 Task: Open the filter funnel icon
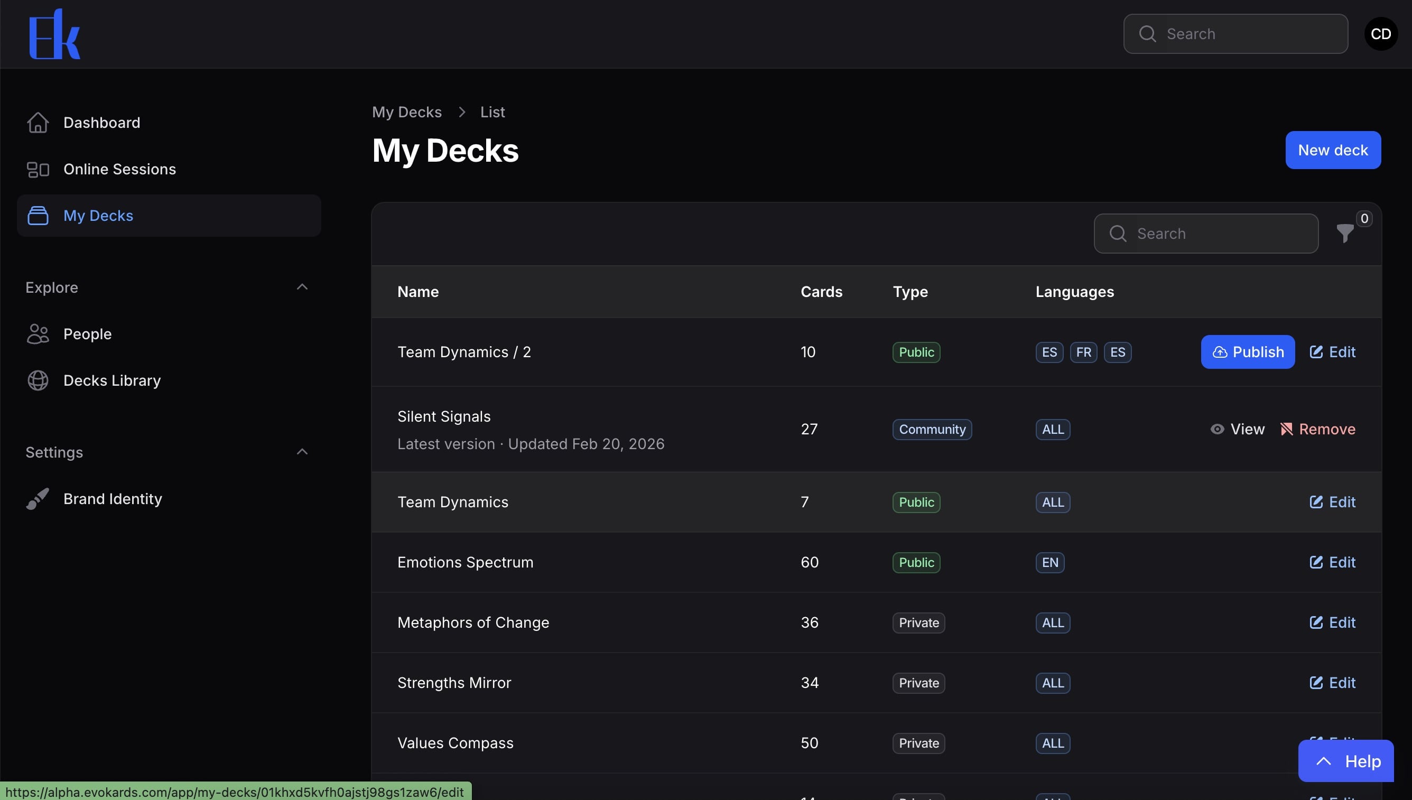(x=1344, y=234)
